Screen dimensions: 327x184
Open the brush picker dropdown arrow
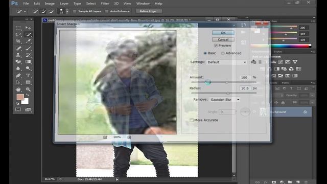click(67, 11)
